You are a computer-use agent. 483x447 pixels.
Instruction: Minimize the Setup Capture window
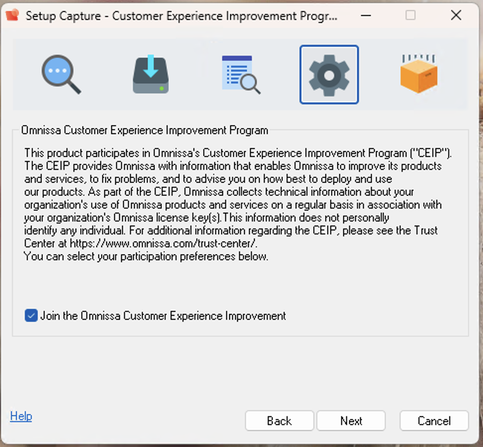tap(366, 15)
